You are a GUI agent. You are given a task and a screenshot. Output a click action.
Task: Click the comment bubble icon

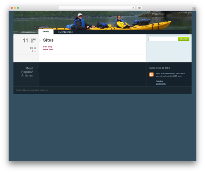tap(35, 51)
